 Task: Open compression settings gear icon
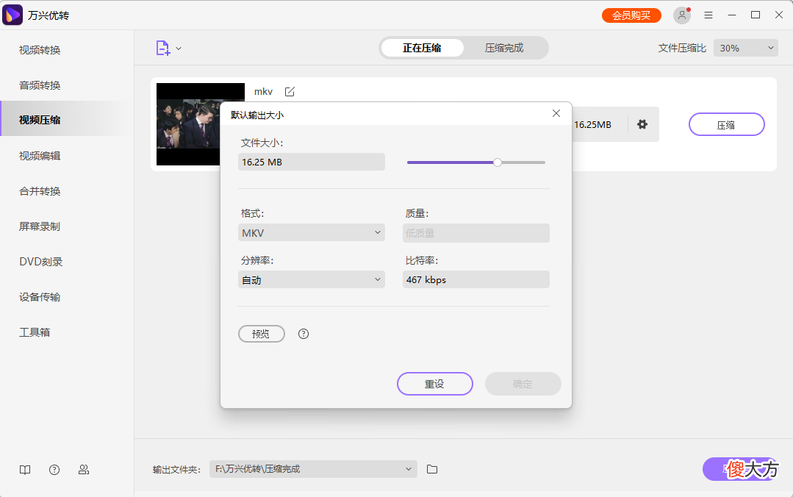click(x=642, y=124)
